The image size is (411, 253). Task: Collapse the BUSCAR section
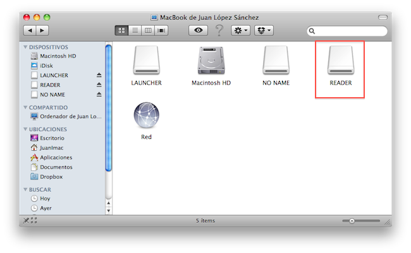(25, 189)
